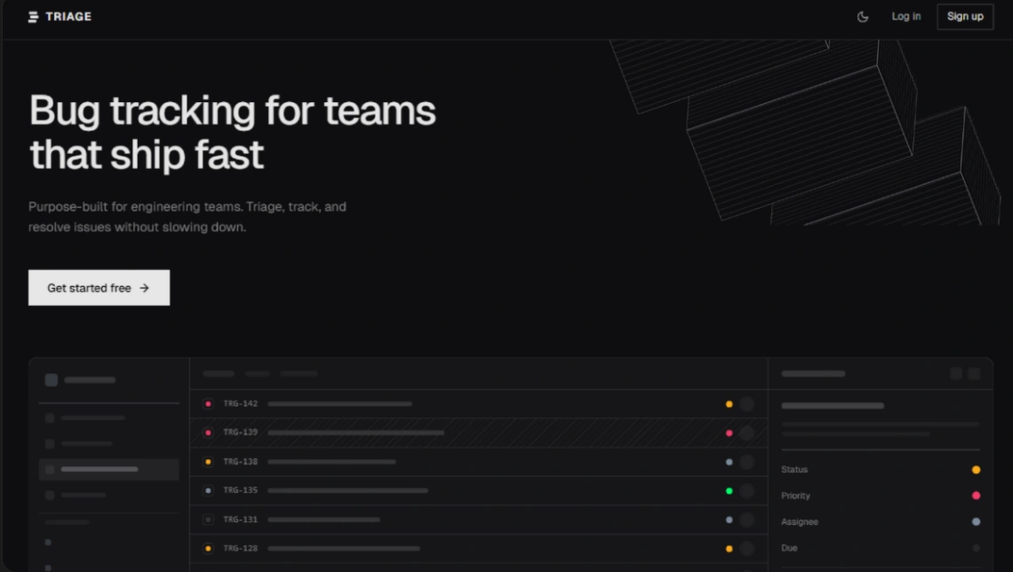Screen dimensions: 1013x572
Task: Click the Triage logo icon
Action: coord(33,16)
